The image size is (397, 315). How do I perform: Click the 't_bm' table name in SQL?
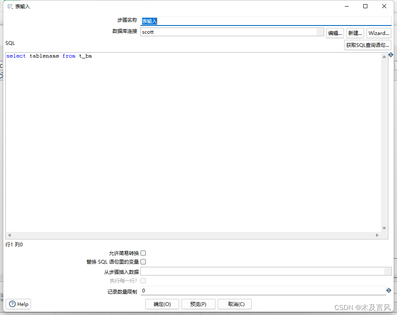coord(85,56)
